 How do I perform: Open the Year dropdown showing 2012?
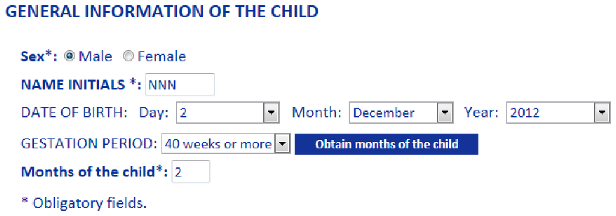[x=558, y=113]
